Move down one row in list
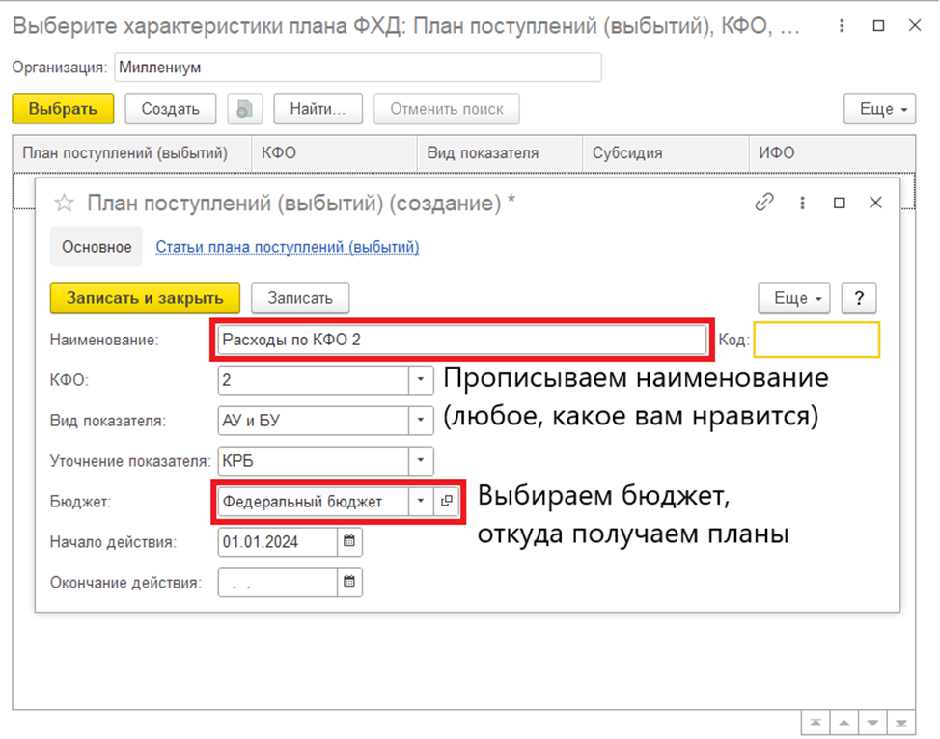 pyautogui.click(x=872, y=723)
